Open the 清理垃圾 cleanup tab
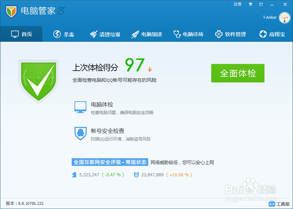The image size is (293, 209). (x=105, y=34)
